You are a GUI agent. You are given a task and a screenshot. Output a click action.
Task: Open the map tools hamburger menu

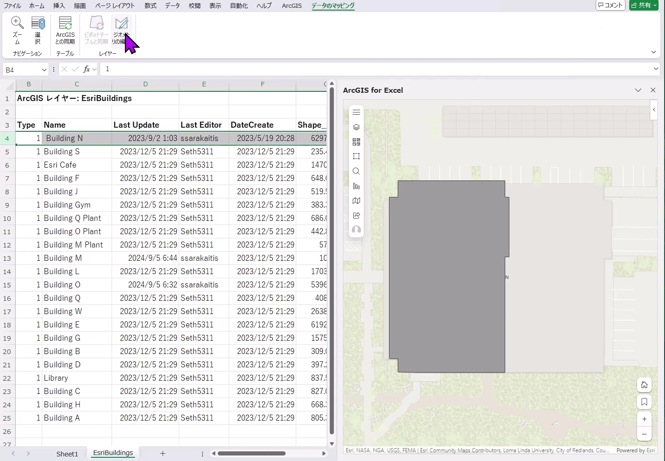(x=356, y=112)
